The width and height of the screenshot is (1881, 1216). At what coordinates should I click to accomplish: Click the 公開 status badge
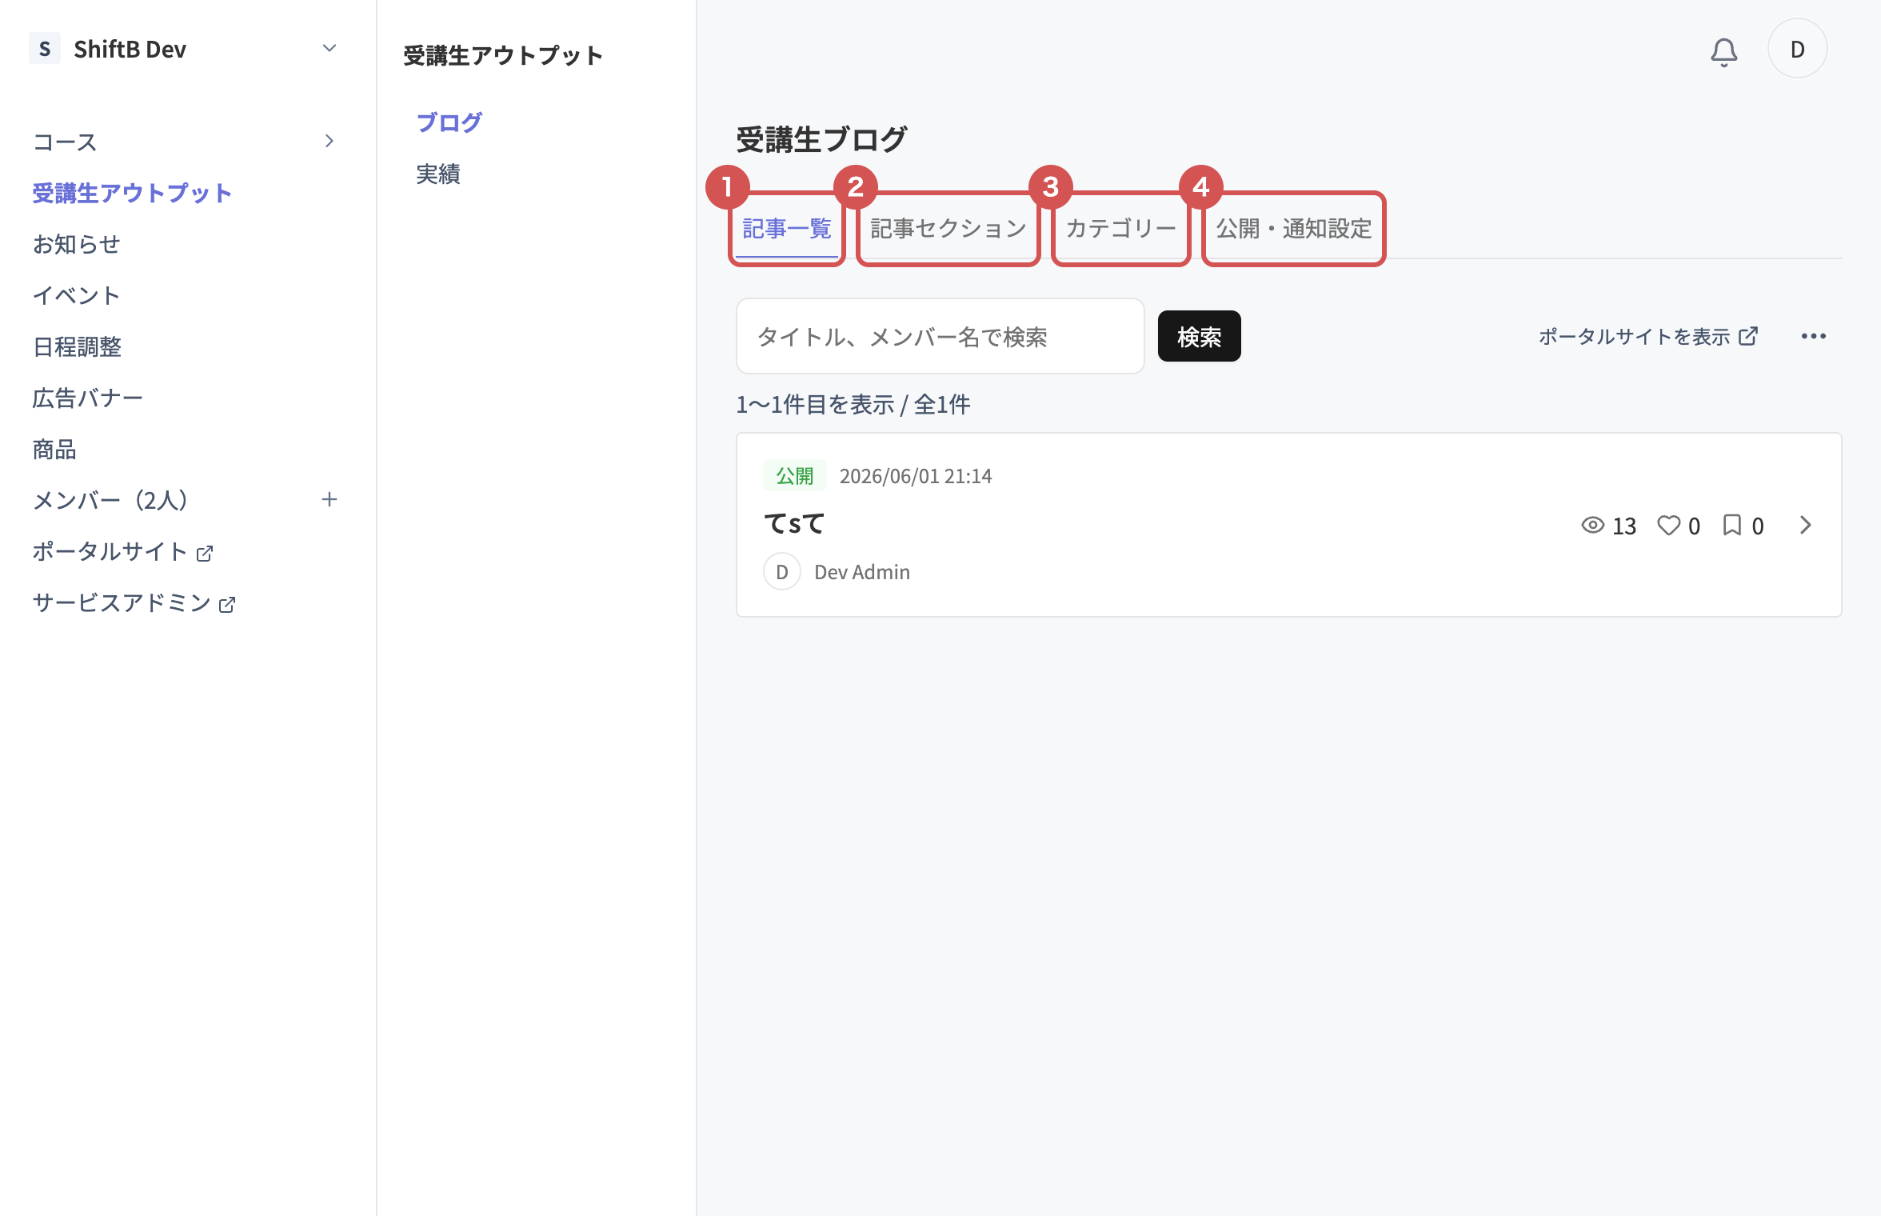[794, 476]
